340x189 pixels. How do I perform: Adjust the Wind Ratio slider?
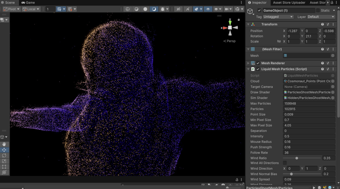(302, 158)
